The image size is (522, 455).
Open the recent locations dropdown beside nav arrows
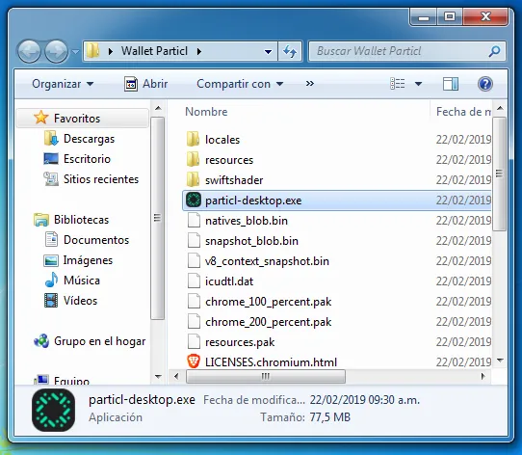(x=75, y=52)
